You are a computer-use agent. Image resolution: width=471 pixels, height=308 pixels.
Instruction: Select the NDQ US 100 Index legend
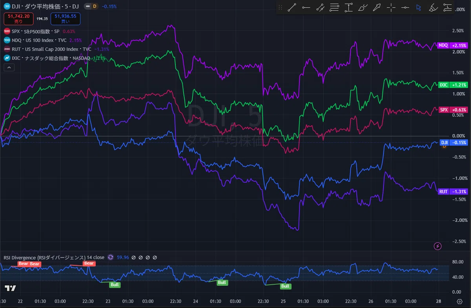40,40
